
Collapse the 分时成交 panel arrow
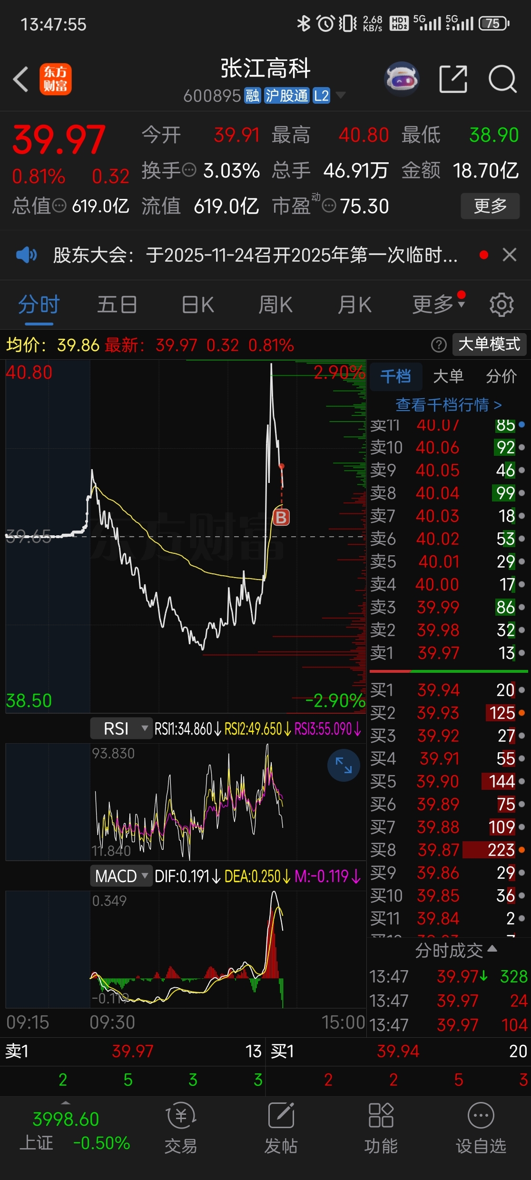(x=492, y=948)
